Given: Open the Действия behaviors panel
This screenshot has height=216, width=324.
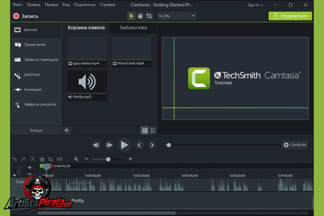Looking at the screenshot, I should 36,75.
